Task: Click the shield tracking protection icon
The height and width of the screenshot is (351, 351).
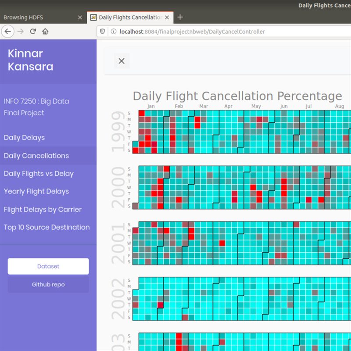Action: click(x=102, y=32)
